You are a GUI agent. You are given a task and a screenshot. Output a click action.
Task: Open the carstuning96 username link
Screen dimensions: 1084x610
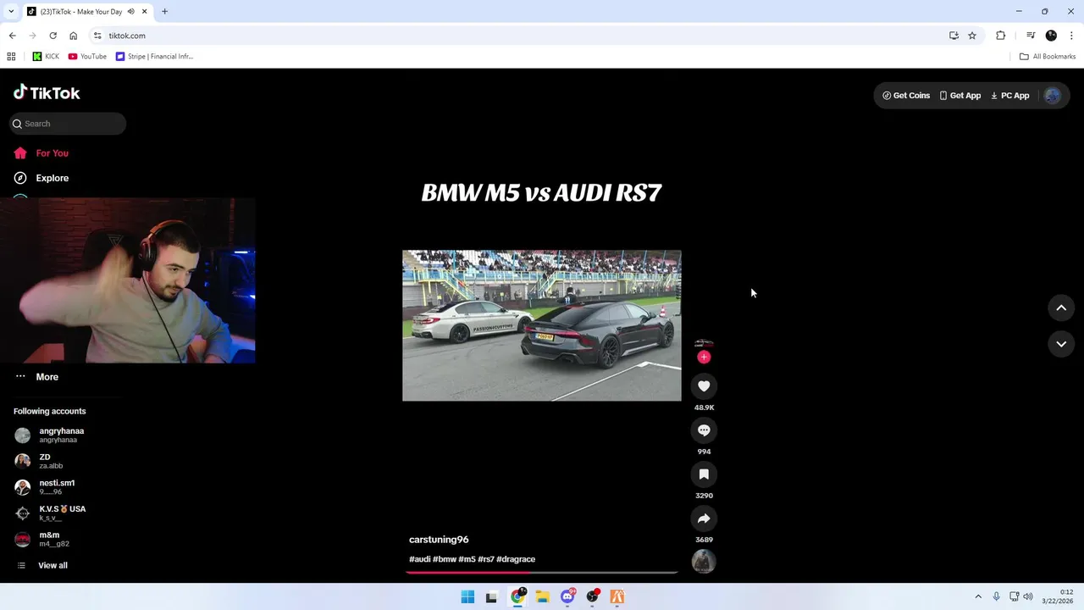tap(439, 540)
